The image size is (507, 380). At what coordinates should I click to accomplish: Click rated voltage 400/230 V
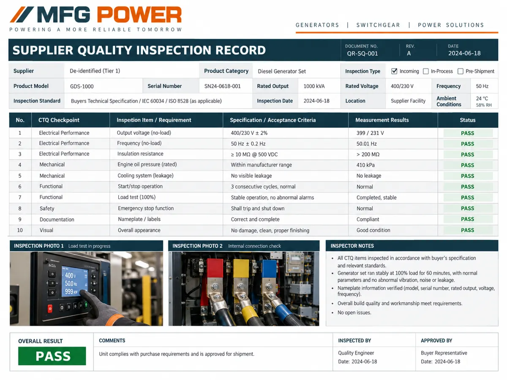pos(402,86)
